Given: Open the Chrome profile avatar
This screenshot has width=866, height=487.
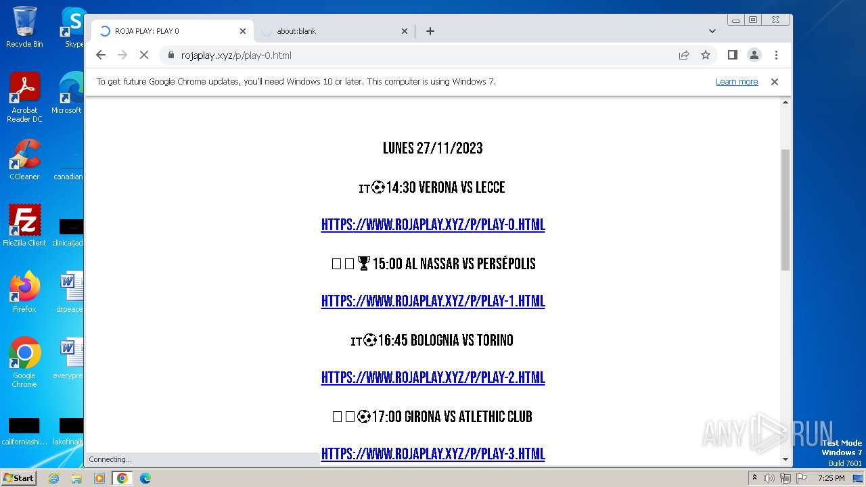Looking at the screenshot, I should point(754,55).
